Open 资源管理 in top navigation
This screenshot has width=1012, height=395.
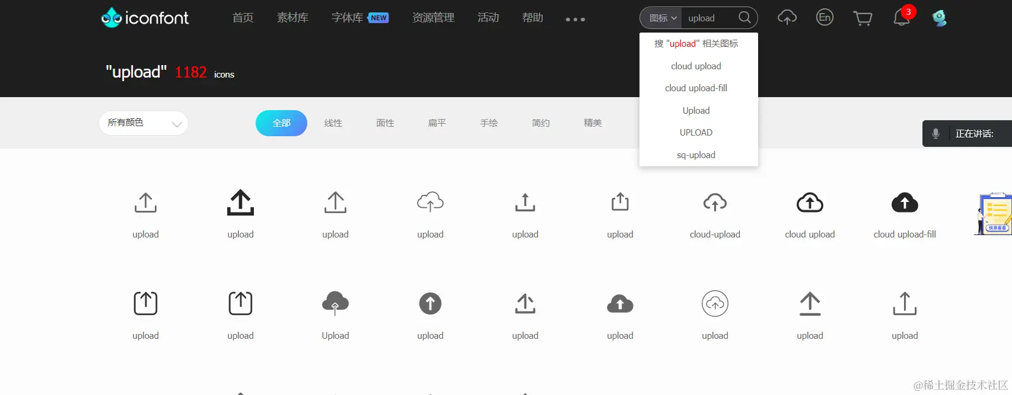tap(433, 18)
